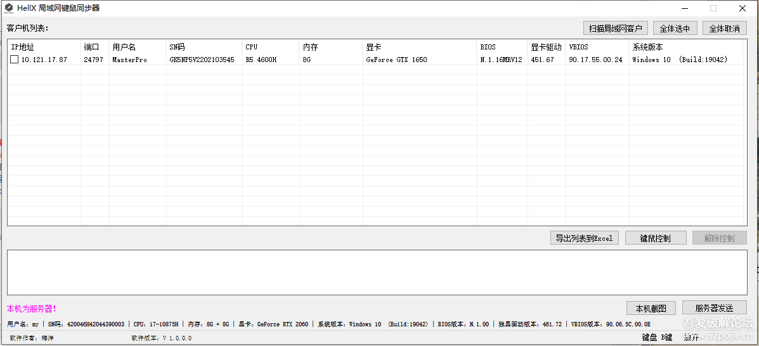Click the 键盘 B键 status indicator
The width and height of the screenshot is (759, 346).
(657, 337)
